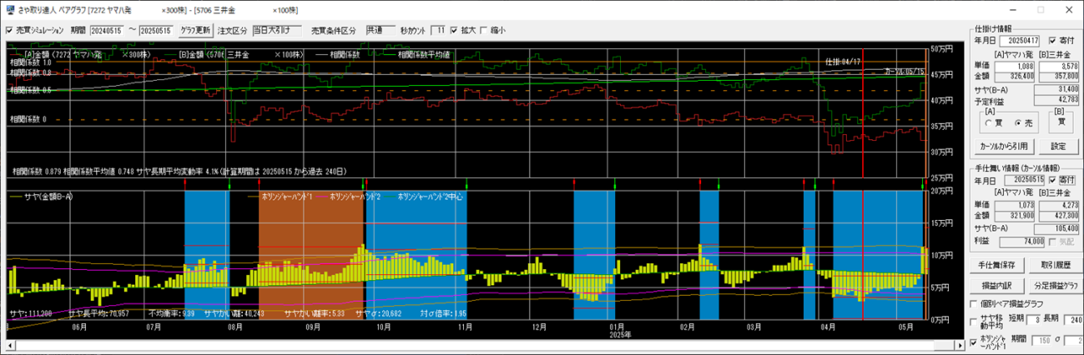This screenshot has height=355, width=1084.
Task: Open the 設定 button in entry info
Action: [x=1057, y=146]
